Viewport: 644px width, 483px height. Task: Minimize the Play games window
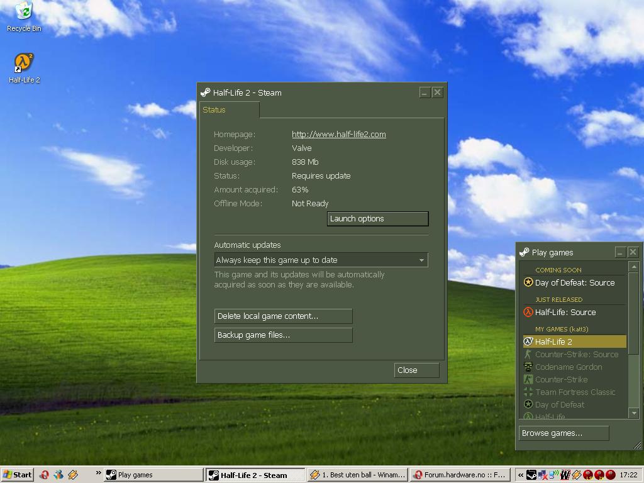(x=619, y=252)
